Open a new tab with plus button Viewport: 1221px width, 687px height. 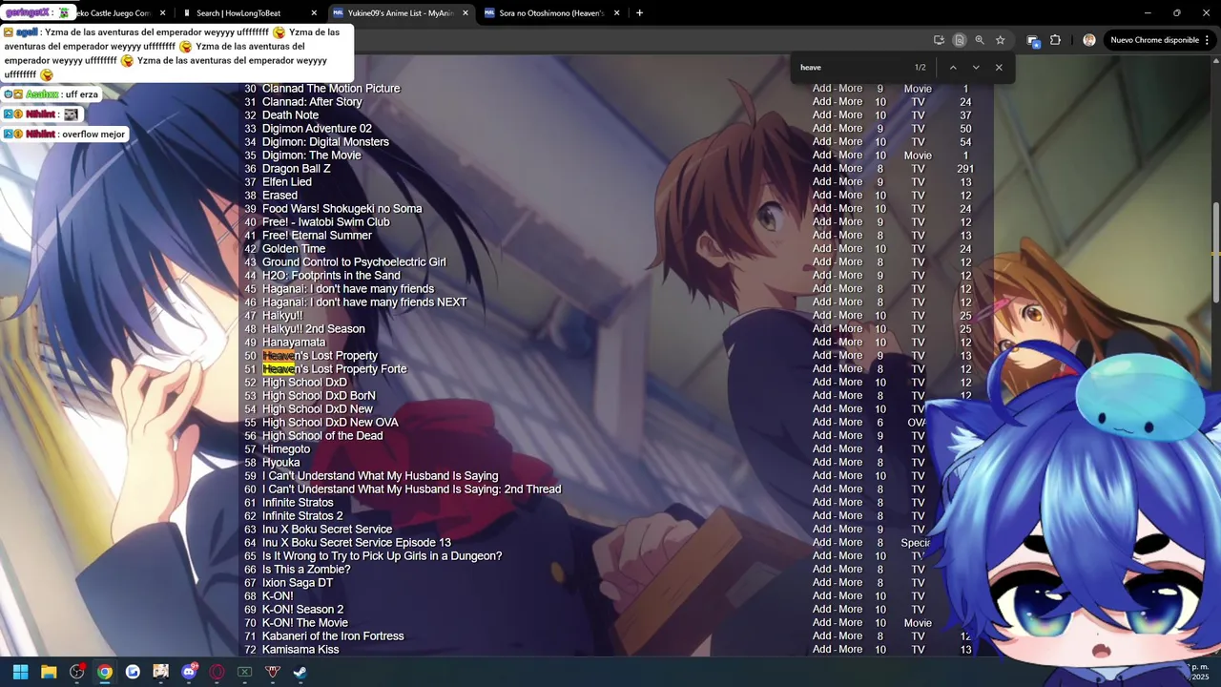[639, 13]
